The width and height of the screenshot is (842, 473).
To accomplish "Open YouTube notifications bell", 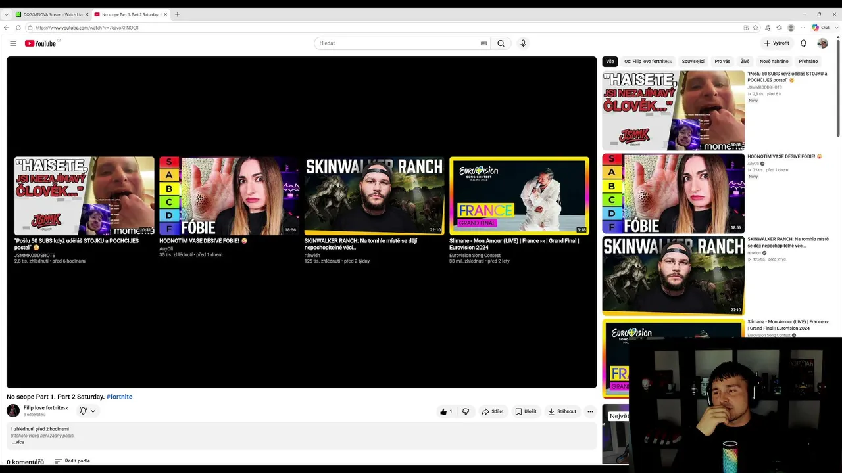I will [803, 43].
